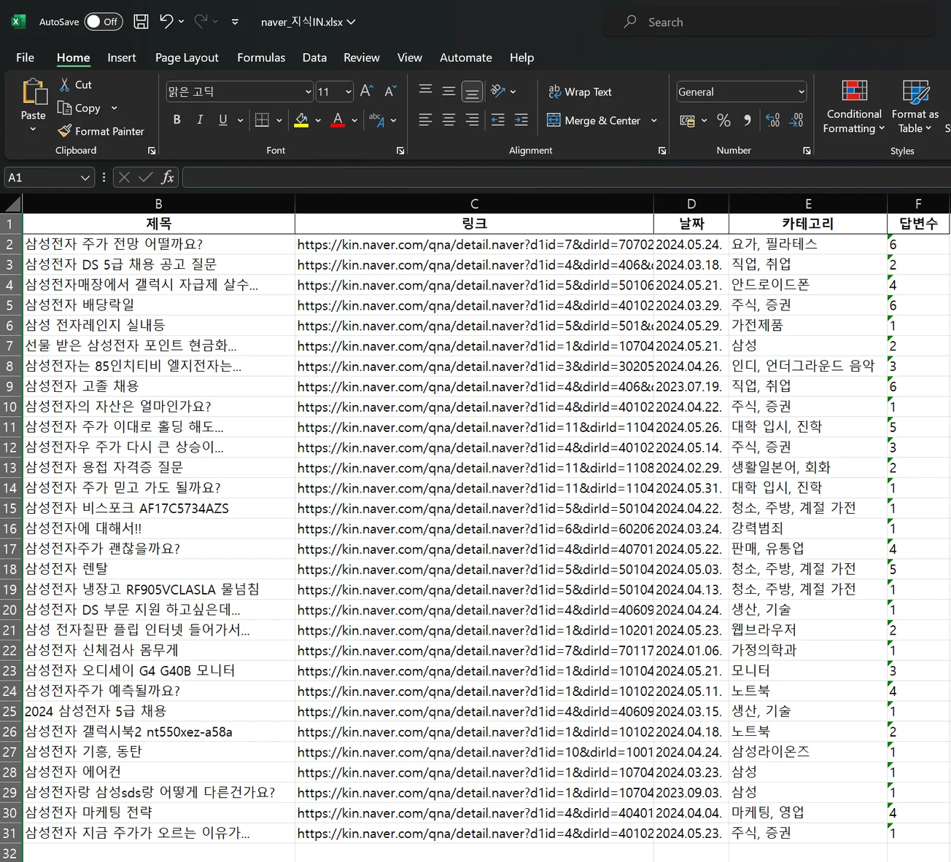Select column C header
The image size is (951, 862).
point(474,203)
